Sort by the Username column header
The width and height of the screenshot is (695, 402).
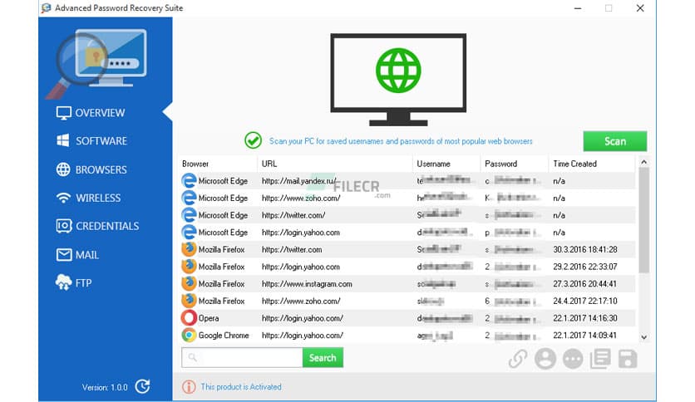[x=446, y=164]
